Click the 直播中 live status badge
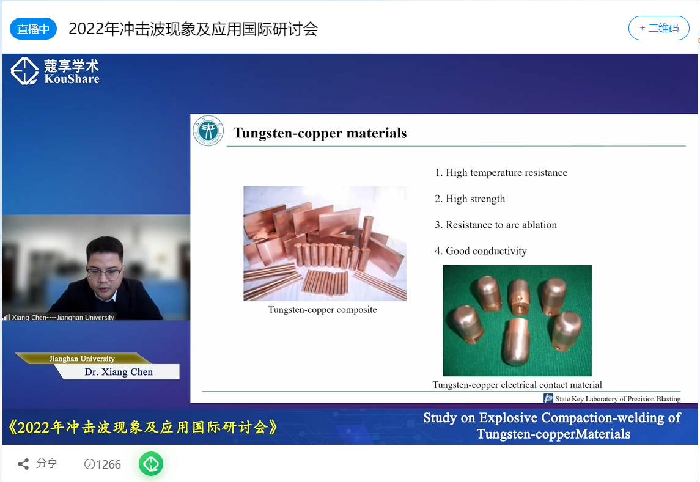 click(x=33, y=29)
